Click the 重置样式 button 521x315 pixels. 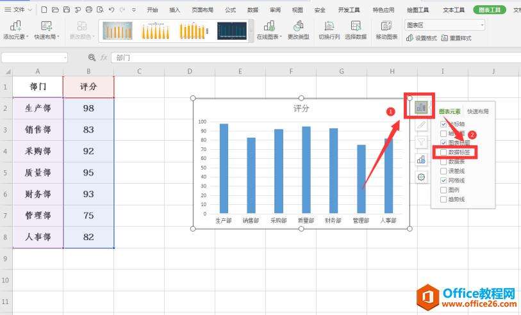456,38
